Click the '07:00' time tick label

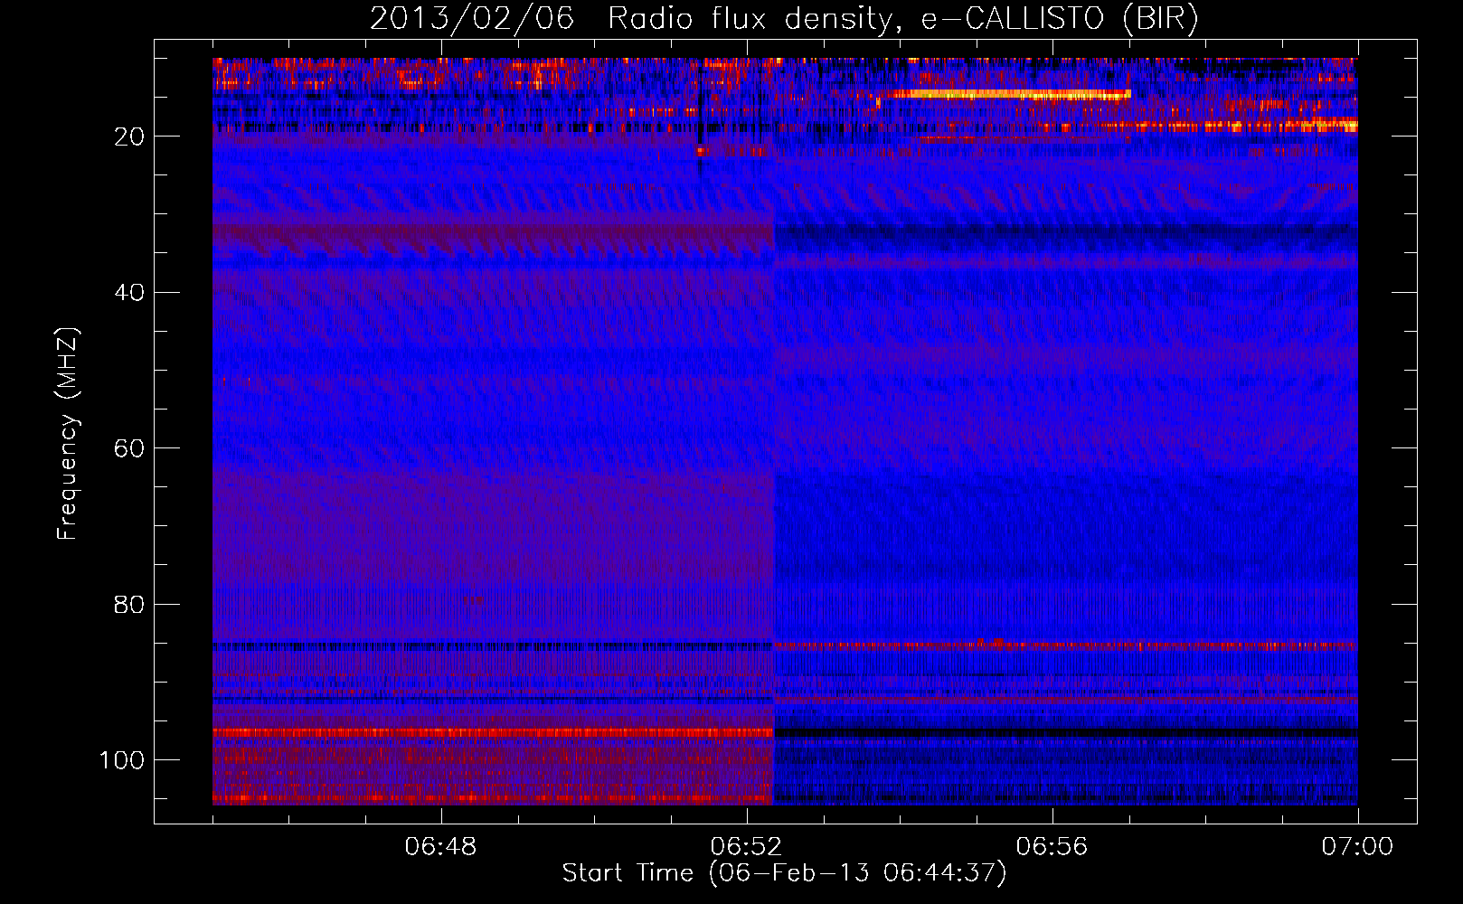click(1357, 847)
